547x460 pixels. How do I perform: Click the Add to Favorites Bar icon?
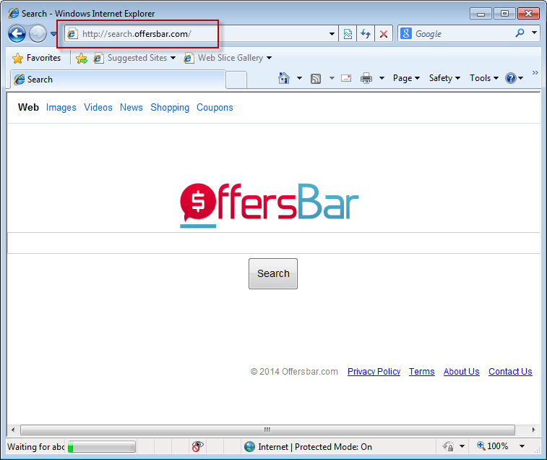point(82,59)
